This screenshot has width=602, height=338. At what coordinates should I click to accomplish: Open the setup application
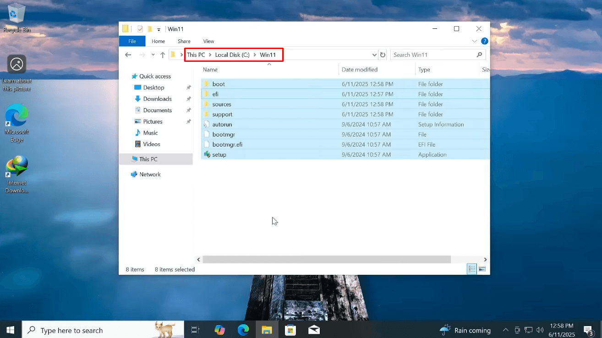tap(219, 154)
